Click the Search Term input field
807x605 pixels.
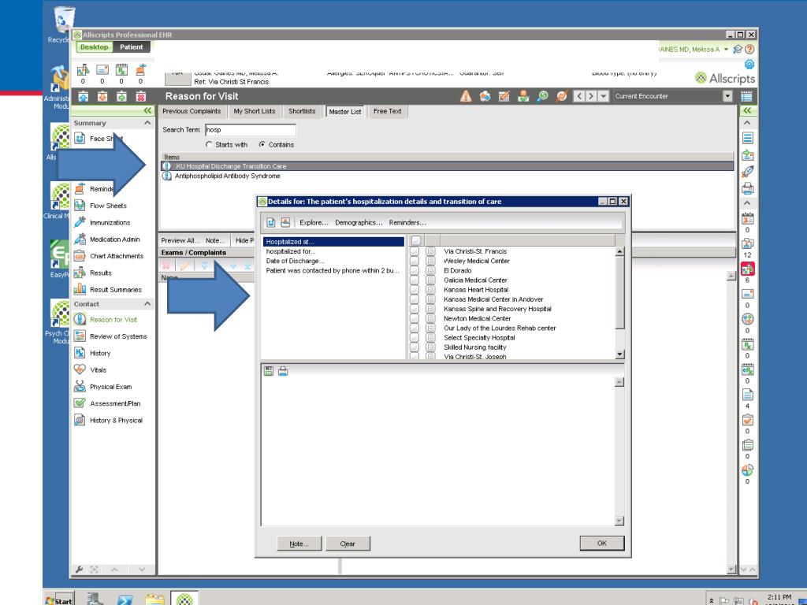pos(250,130)
